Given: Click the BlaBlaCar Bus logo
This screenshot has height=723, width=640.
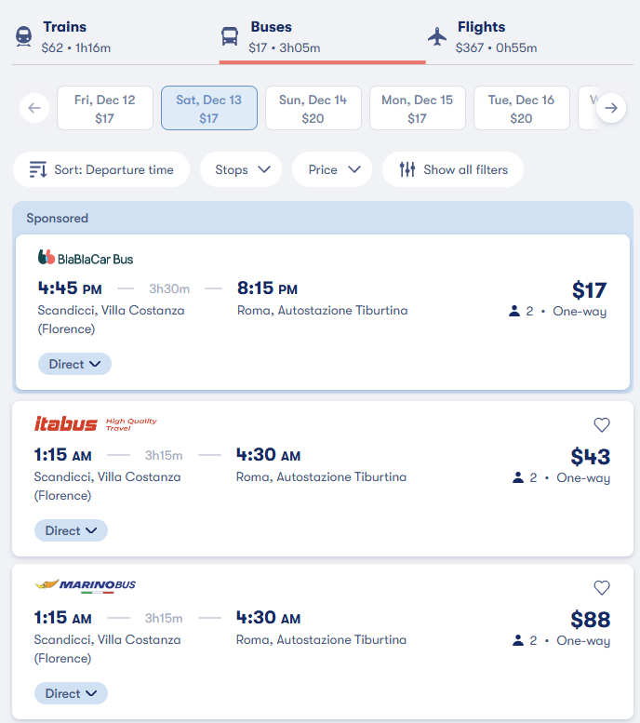Looking at the screenshot, I should [86, 258].
